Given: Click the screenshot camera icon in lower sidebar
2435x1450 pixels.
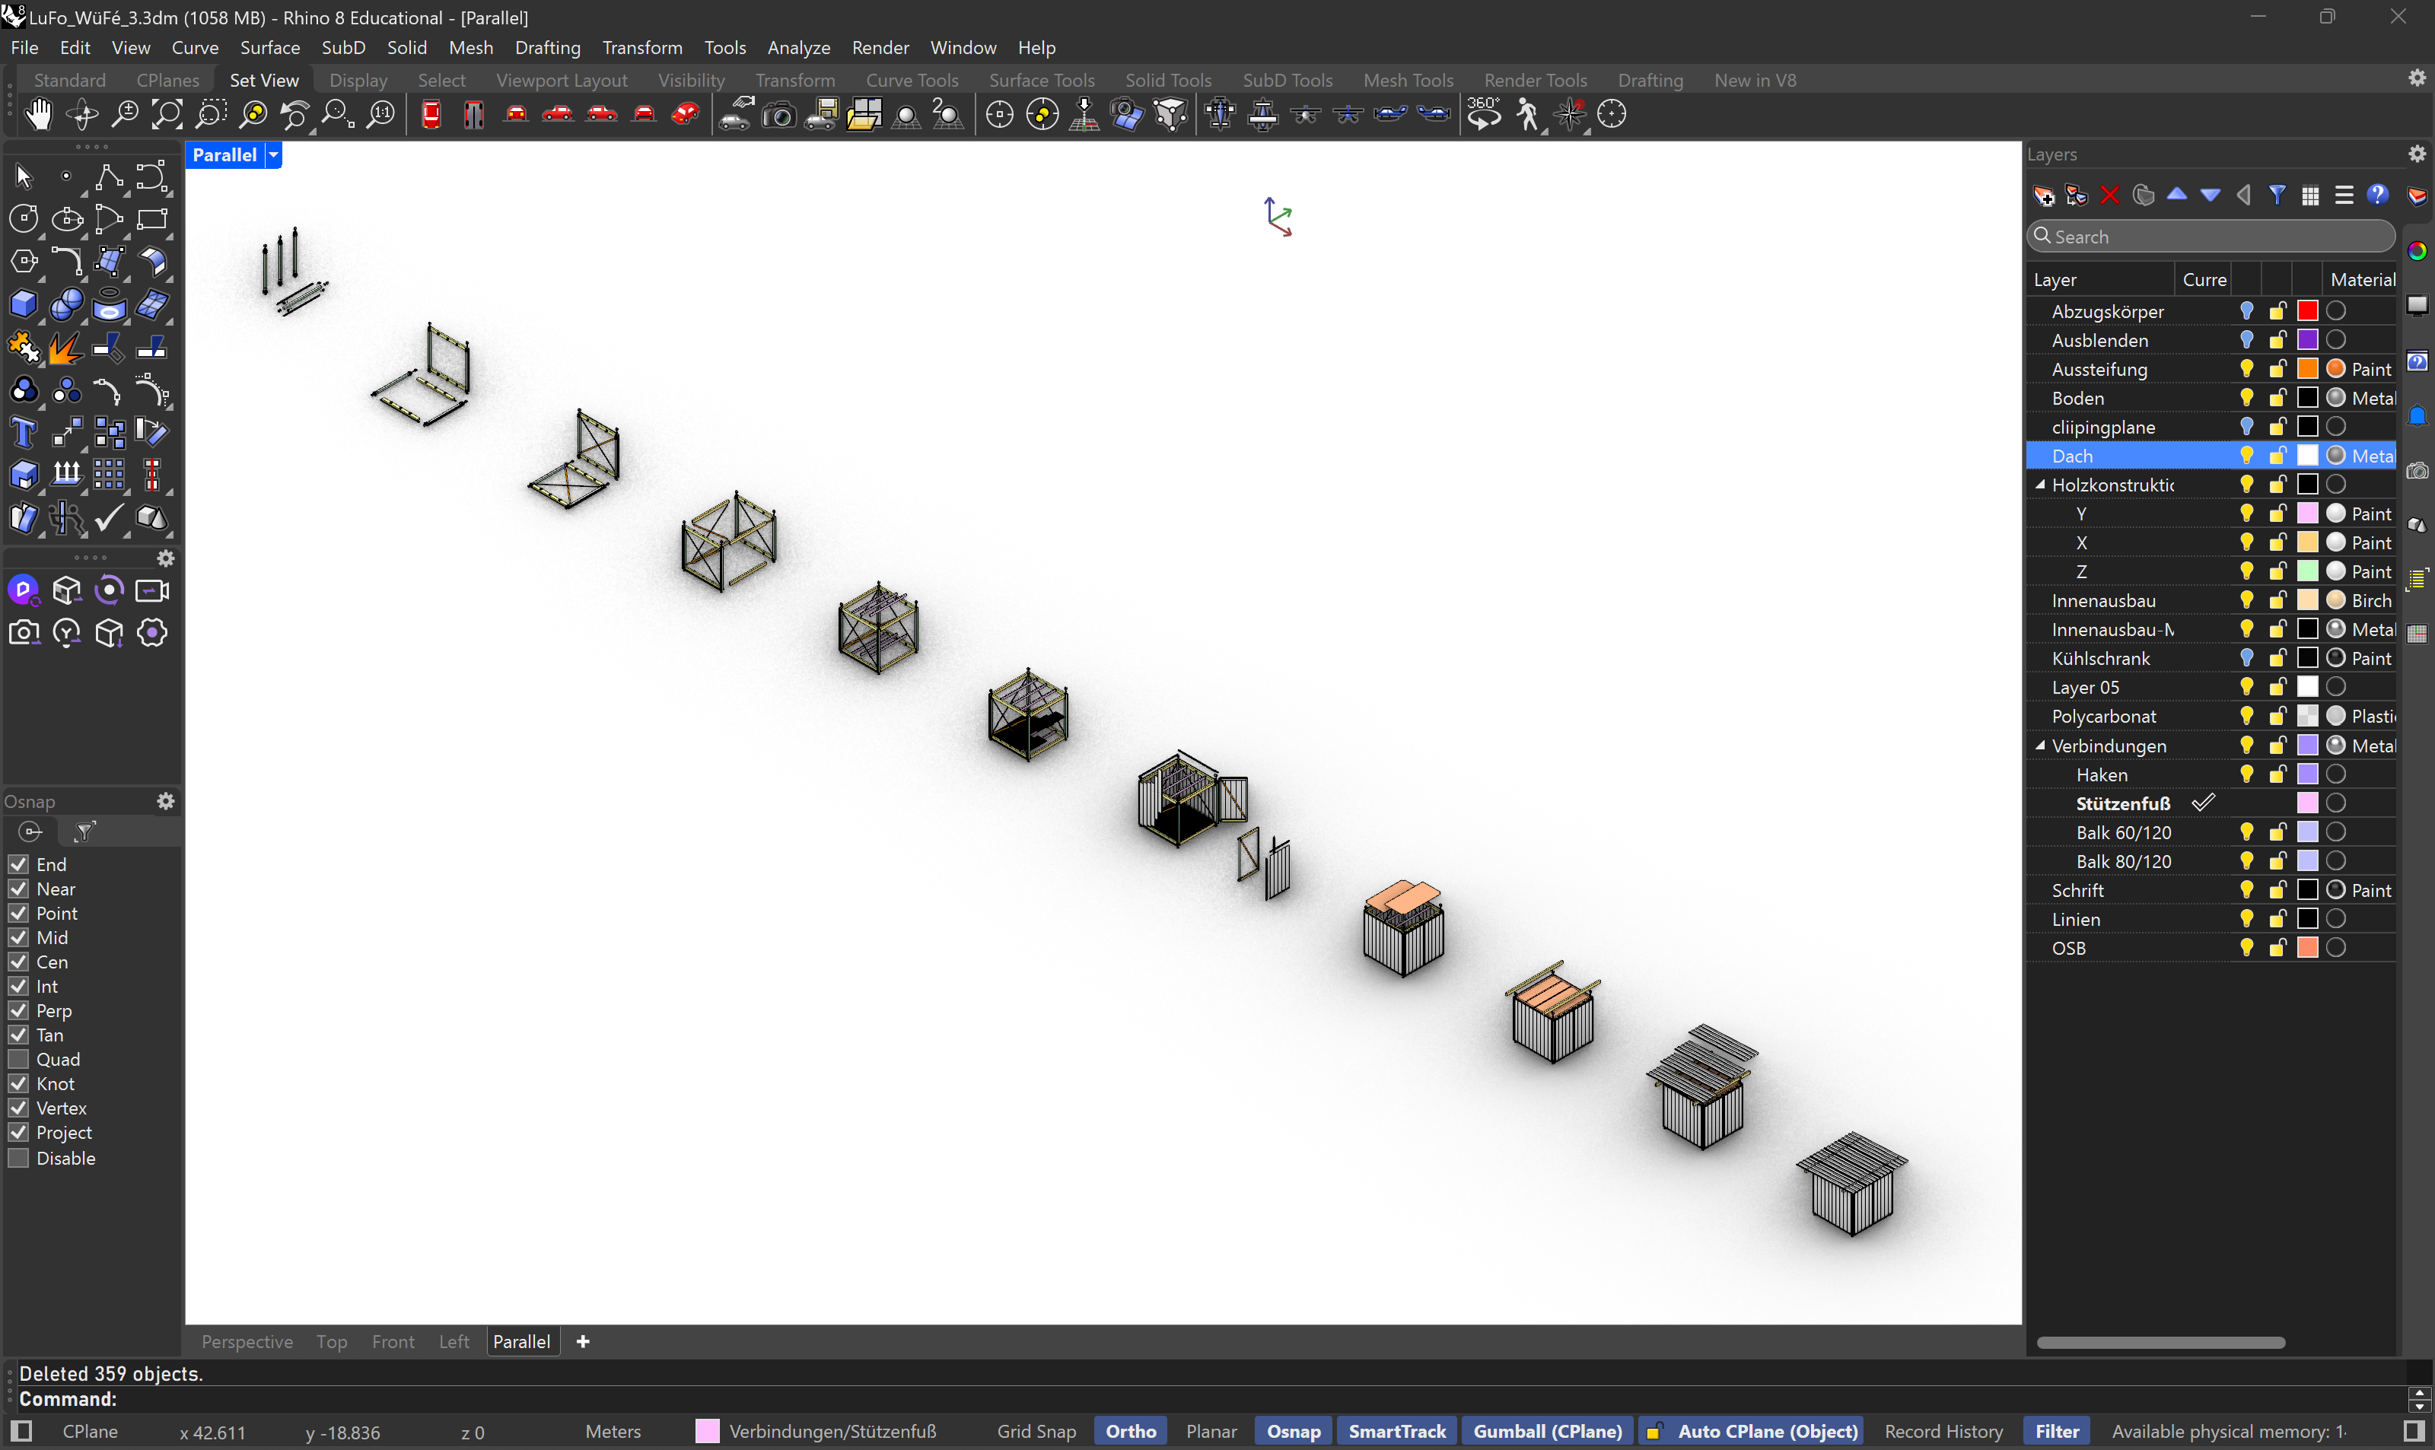Looking at the screenshot, I should click(24, 633).
